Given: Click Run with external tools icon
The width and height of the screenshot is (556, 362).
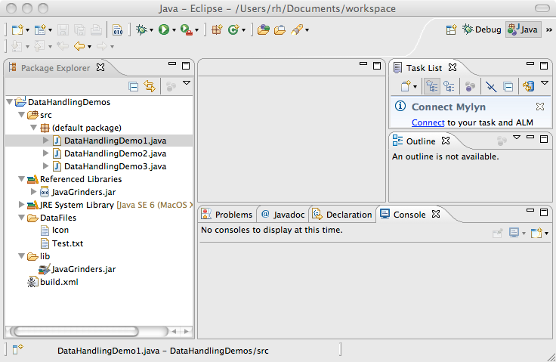Looking at the screenshot, I should coord(186,29).
